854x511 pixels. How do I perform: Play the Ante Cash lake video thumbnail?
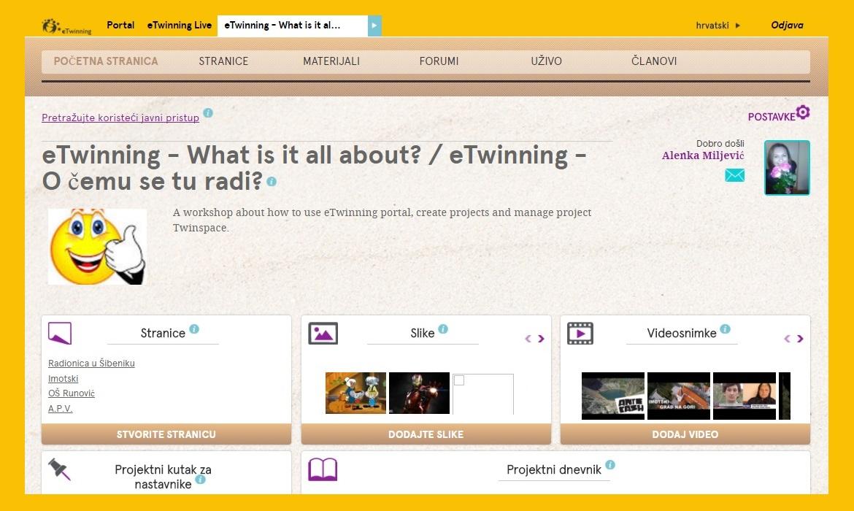coord(612,396)
